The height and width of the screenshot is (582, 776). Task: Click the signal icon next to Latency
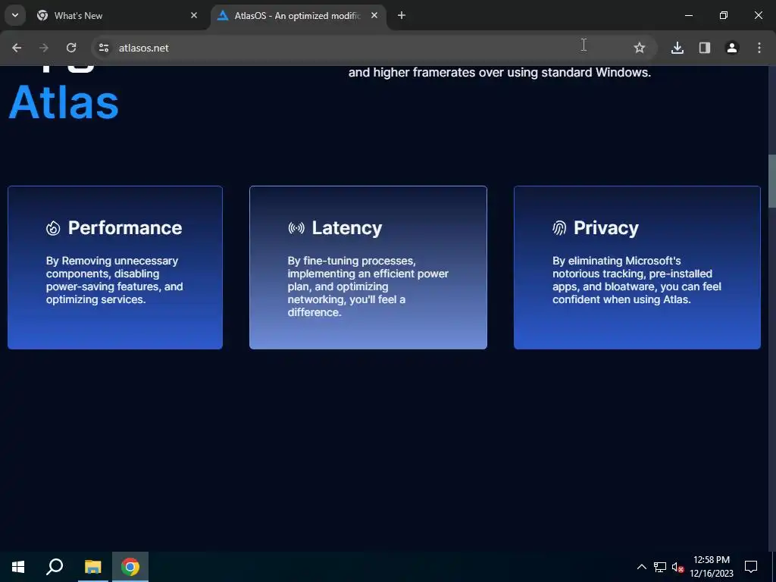click(x=296, y=228)
